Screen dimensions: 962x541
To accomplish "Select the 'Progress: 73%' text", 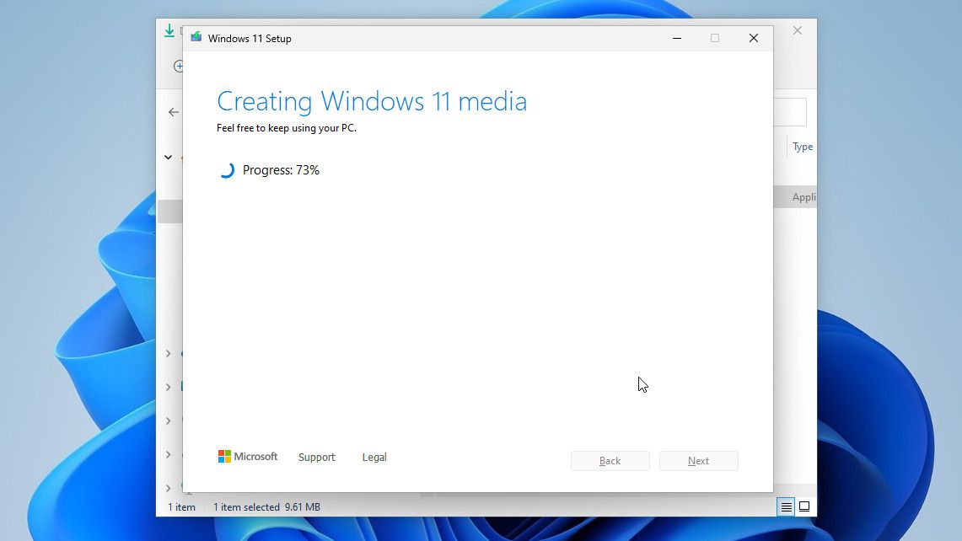I will (x=281, y=170).
